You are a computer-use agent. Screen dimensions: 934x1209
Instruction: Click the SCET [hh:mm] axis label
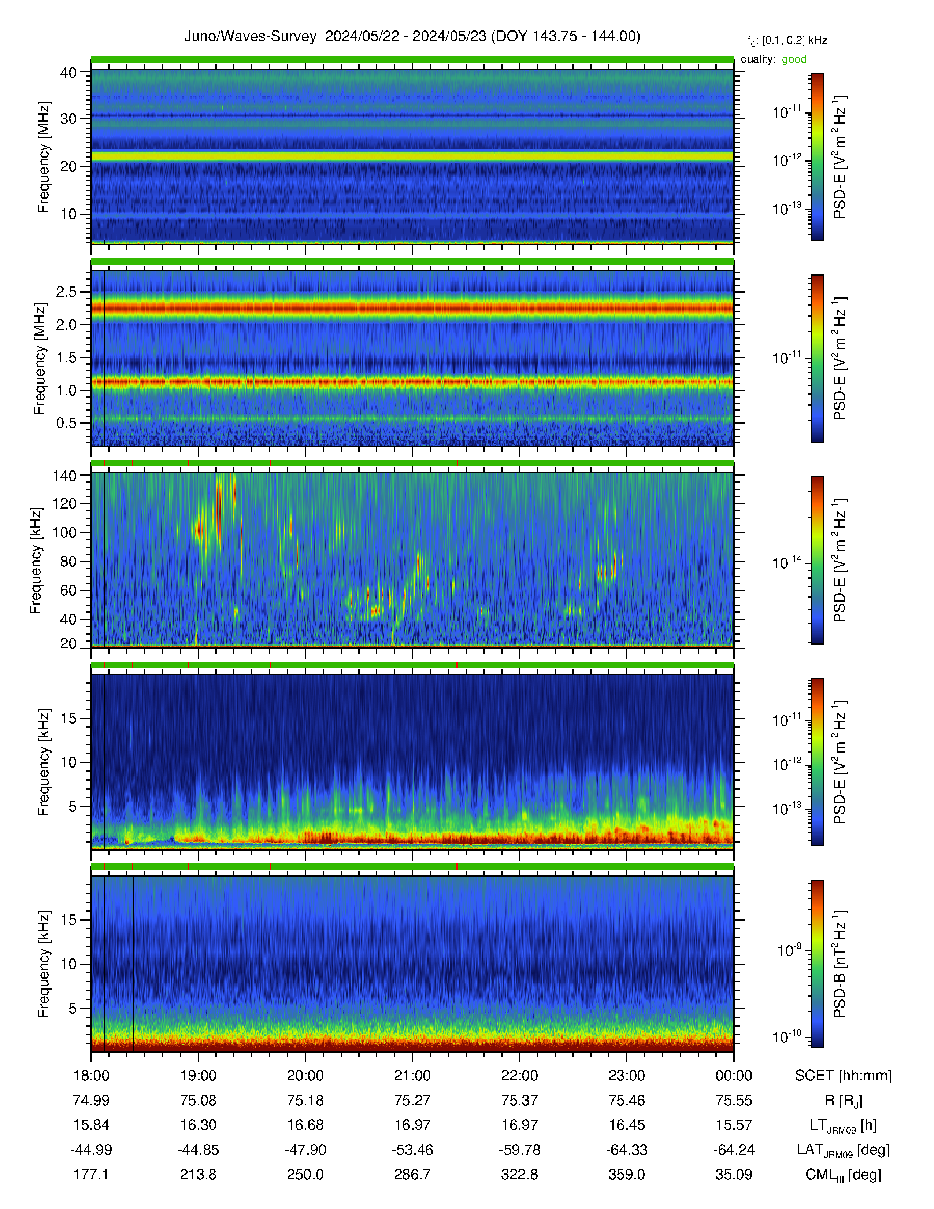tap(843, 1076)
